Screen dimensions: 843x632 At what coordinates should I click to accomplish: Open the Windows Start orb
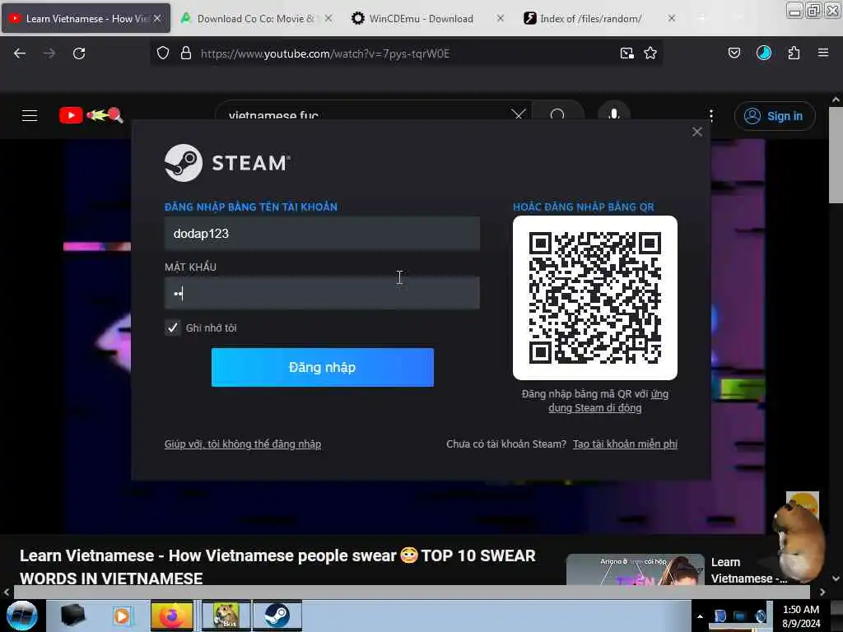point(22,616)
